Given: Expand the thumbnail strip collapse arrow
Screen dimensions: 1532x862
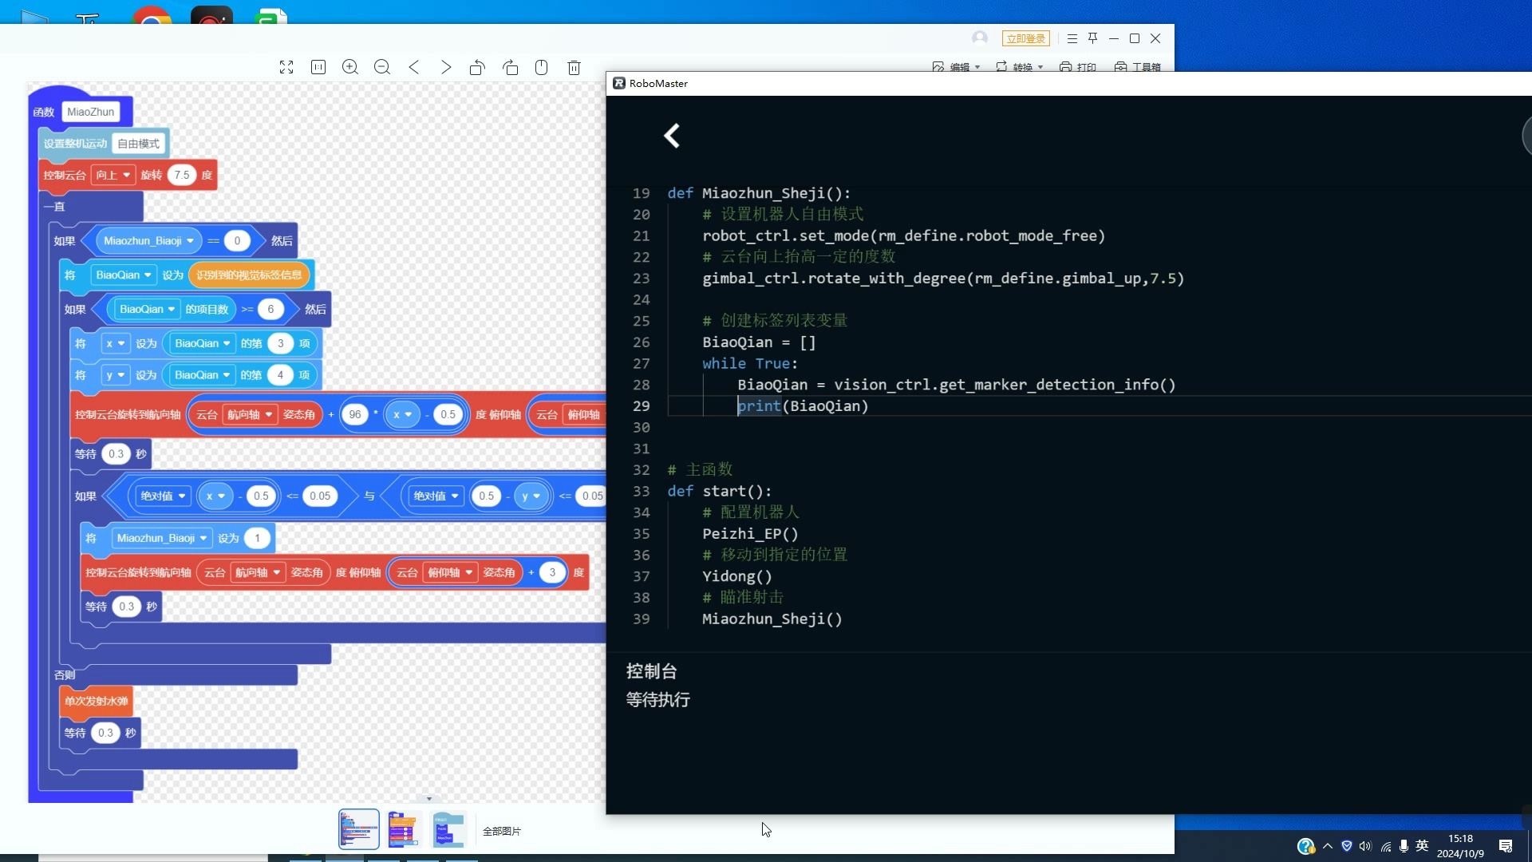Looking at the screenshot, I should point(428,798).
